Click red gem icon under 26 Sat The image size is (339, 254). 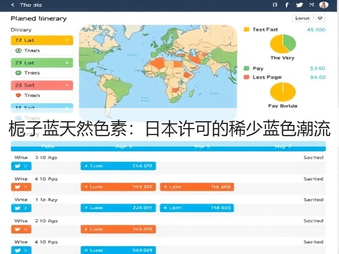pos(19,95)
